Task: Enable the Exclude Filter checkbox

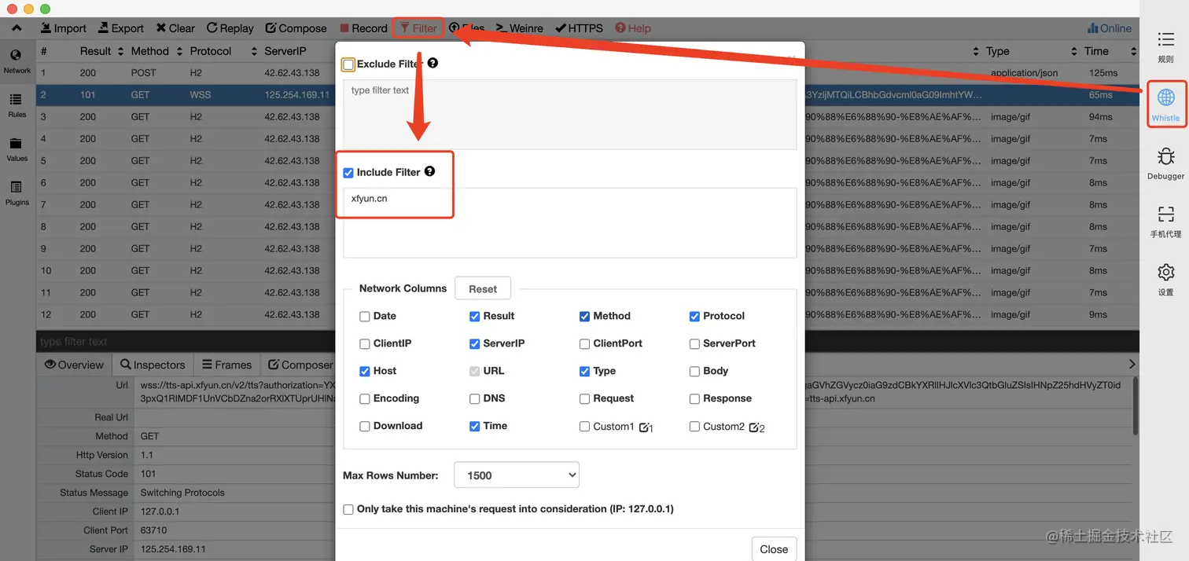Action: tap(348, 64)
